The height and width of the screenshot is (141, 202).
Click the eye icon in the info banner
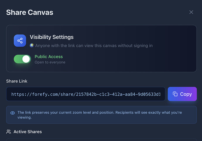(x=13, y=113)
